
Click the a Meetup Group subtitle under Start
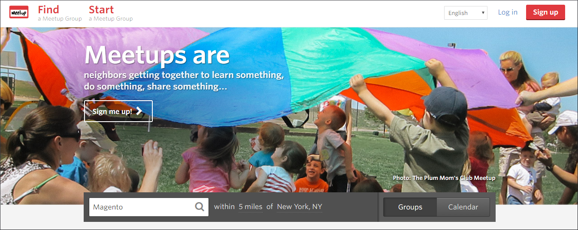point(111,19)
